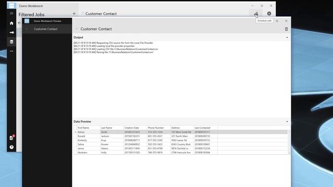Screen dimensions: 333x187
Task: Click the Address column header
Action: coord(182,128)
